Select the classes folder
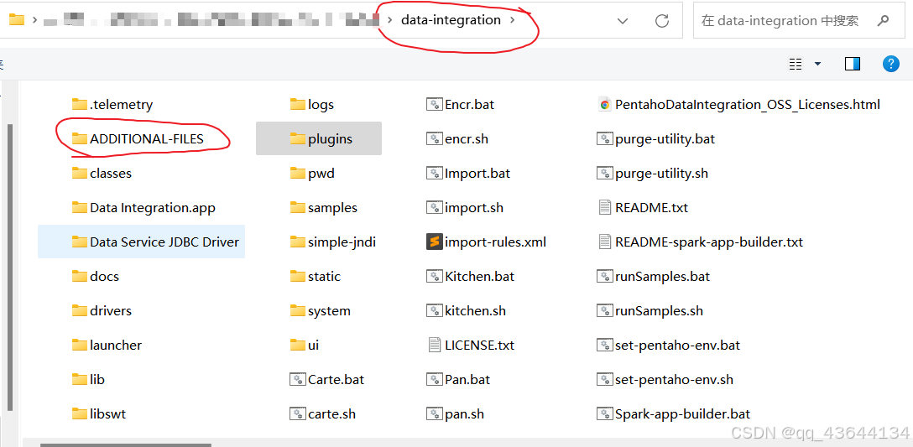This screenshot has width=913, height=447. pyautogui.click(x=102, y=174)
